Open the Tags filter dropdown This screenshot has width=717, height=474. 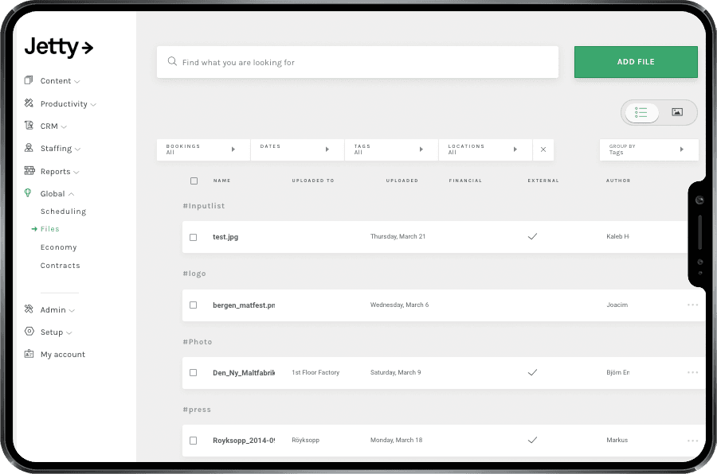click(x=390, y=150)
